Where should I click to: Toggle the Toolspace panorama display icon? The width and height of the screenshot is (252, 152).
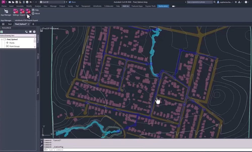point(30,32)
